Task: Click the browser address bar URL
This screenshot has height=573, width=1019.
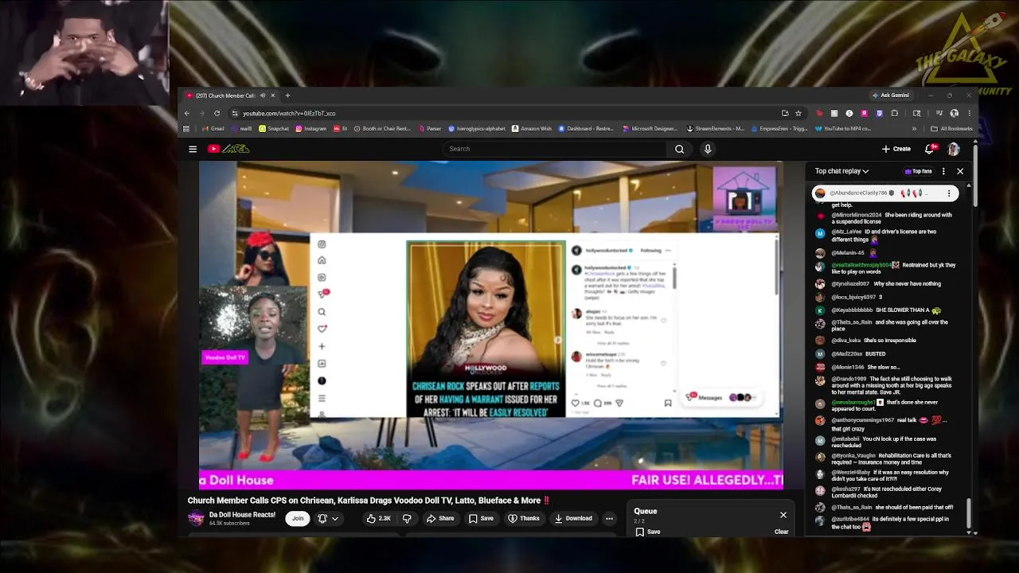Action: (289, 113)
